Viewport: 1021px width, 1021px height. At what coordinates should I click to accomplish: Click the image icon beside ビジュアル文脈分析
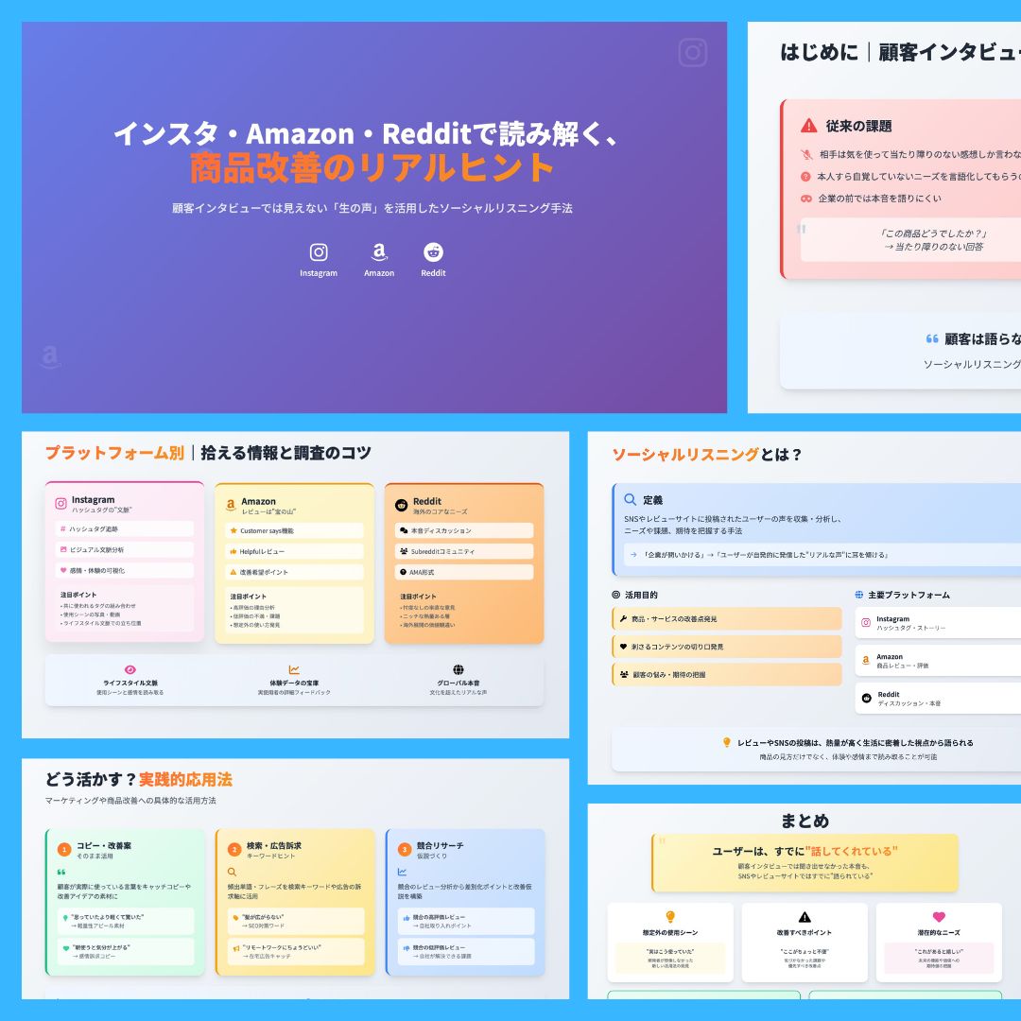point(63,549)
